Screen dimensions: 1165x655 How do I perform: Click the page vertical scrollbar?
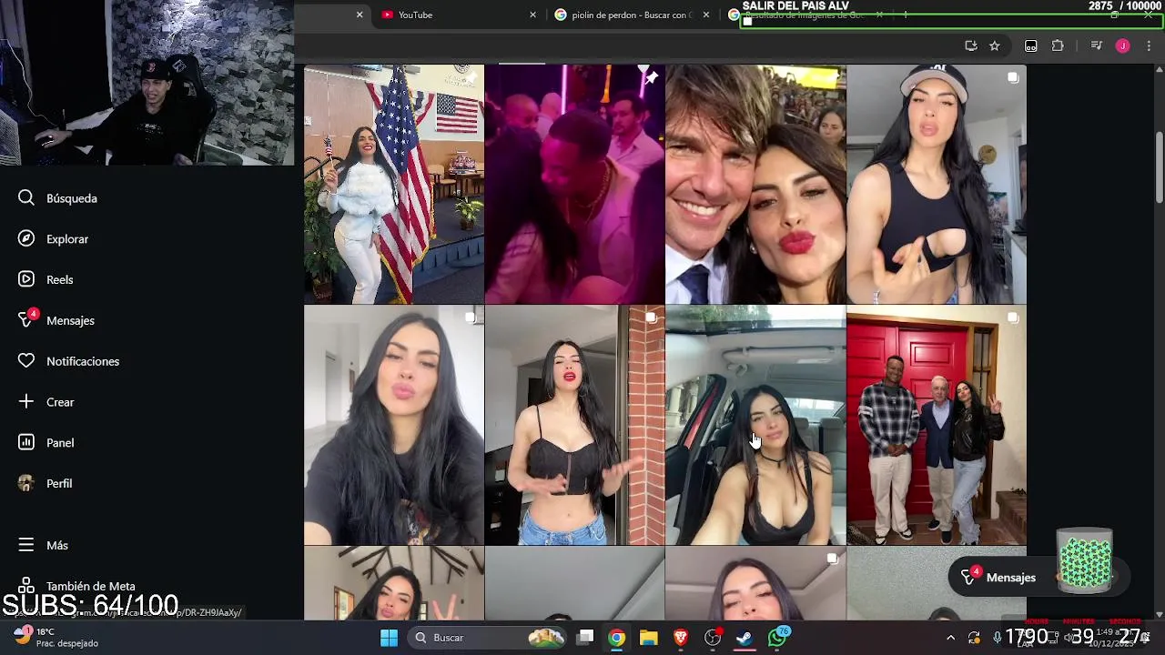click(1159, 167)
